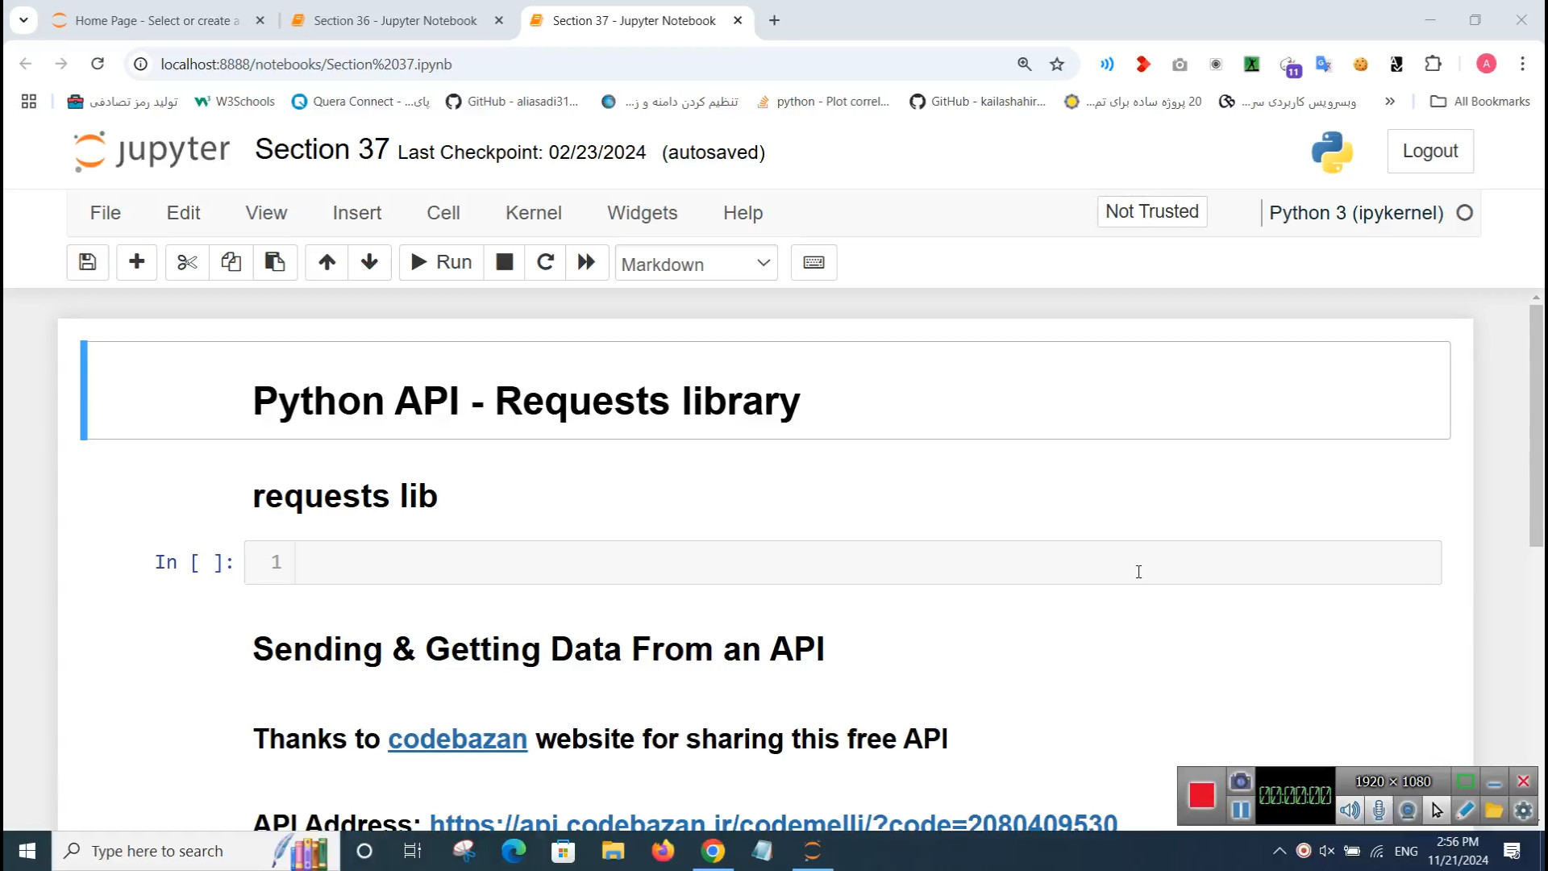
Task: Stop recording with red square button
Action: pos(1201,795)
